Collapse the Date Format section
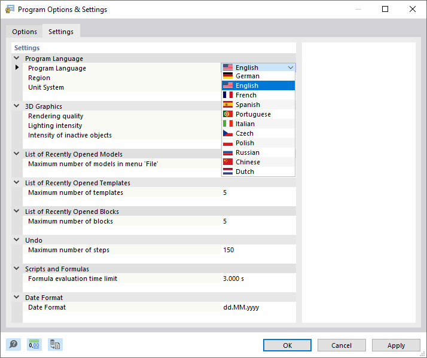 point(17,298)
